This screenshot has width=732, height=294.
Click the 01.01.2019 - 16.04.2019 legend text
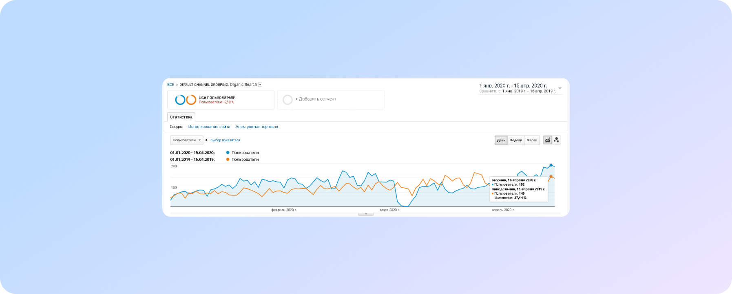click(192, 159)
